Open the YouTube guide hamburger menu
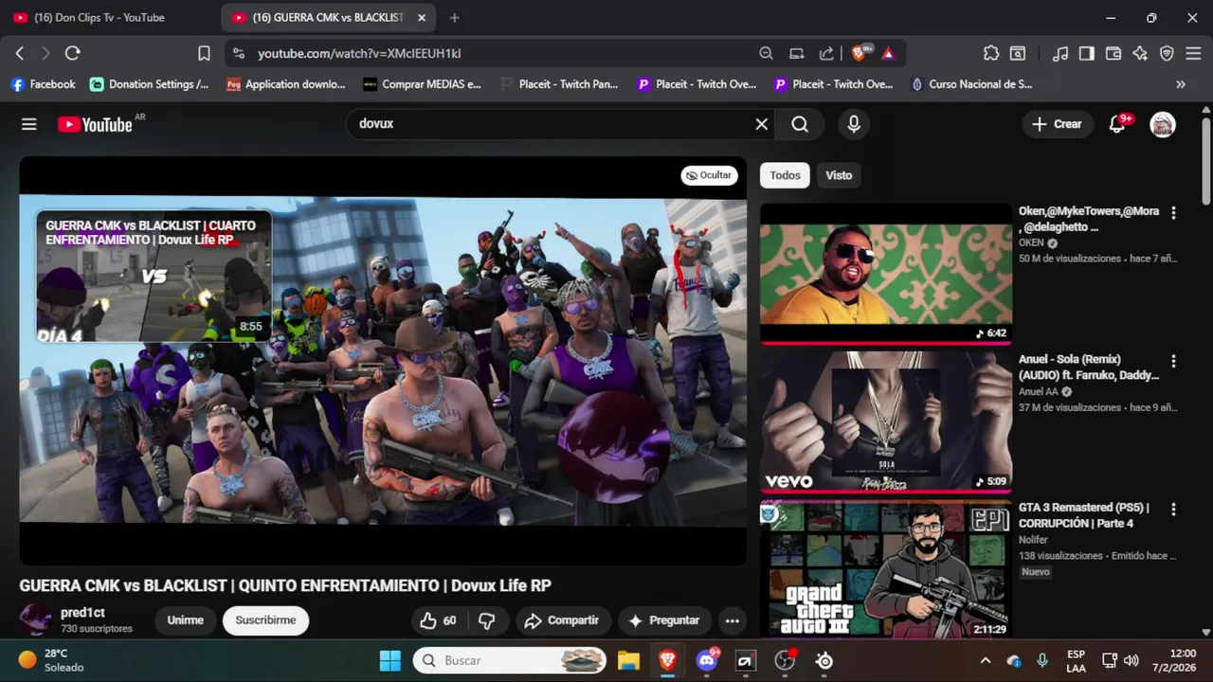 [x=29, y=124]
